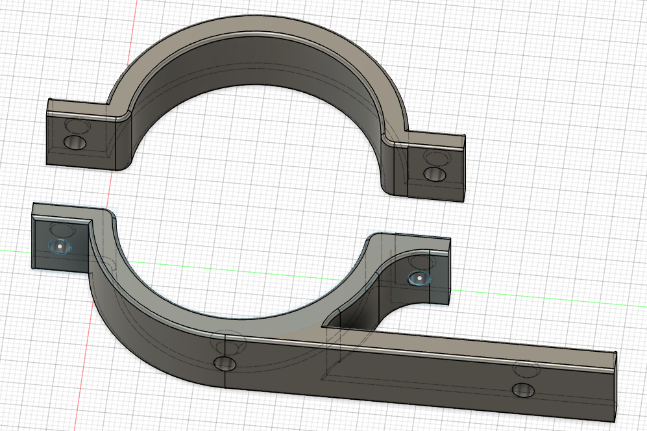Select the hole in upper clamp's left flange
The height and width of the screenshot is (431, 647).
(x=75, y=142)
